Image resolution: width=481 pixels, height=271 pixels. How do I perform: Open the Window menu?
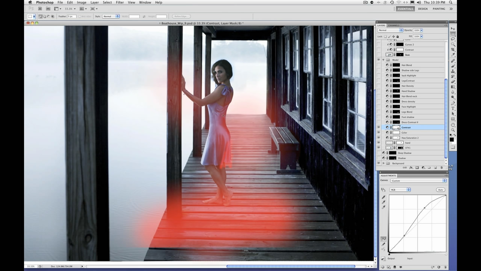[x=145, y=2]
